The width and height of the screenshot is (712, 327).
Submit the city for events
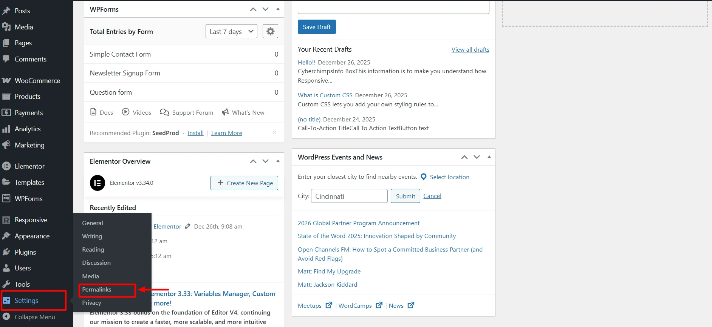[406, 196]
